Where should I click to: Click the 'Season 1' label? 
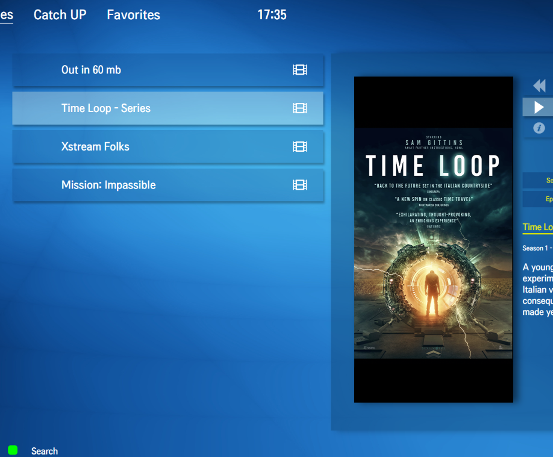536,248
